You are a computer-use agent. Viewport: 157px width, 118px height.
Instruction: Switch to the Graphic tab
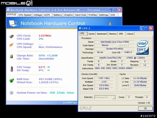coord(69,15)
